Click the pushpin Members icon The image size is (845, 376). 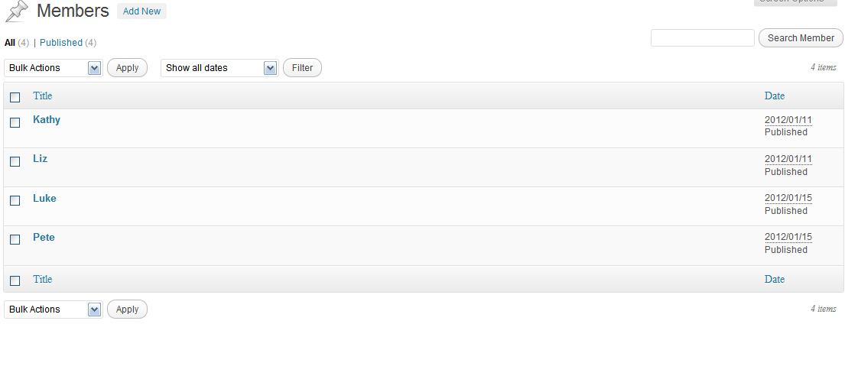click(x=16, y=11)
